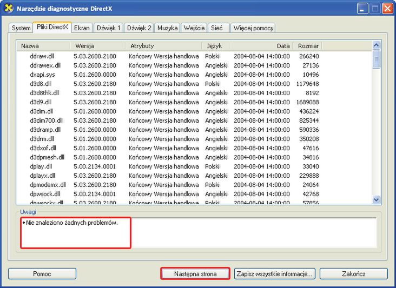Image resolution: width=396 pixels, height=288 pixels.
Task: Click the Pomoc button
Action: coord(42,273)
